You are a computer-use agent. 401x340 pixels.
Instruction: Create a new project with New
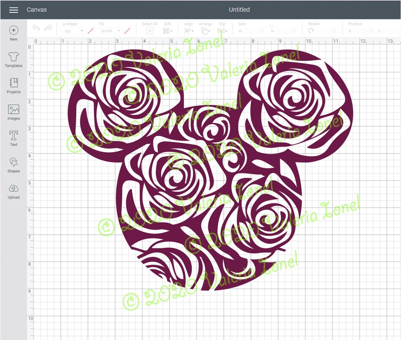click(14, 33)
